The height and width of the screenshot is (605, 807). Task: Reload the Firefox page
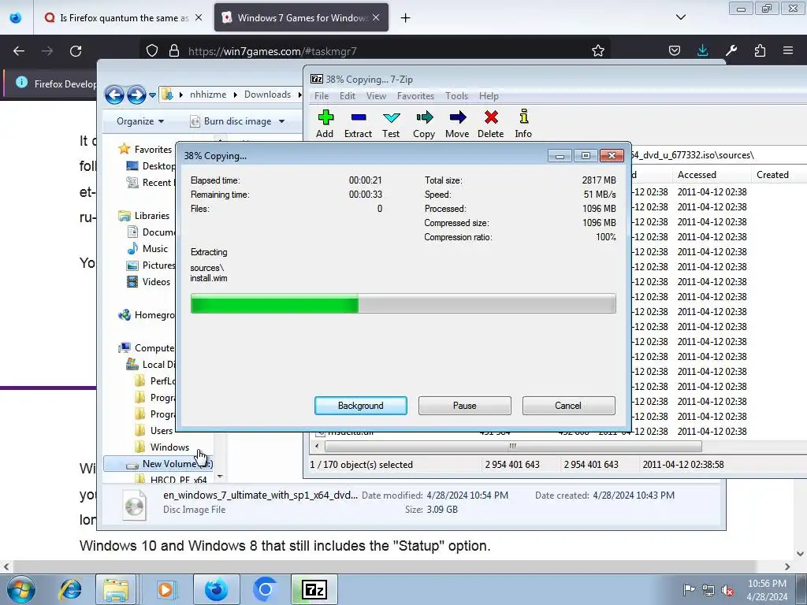pyautogui.click(x=76, y=51)
